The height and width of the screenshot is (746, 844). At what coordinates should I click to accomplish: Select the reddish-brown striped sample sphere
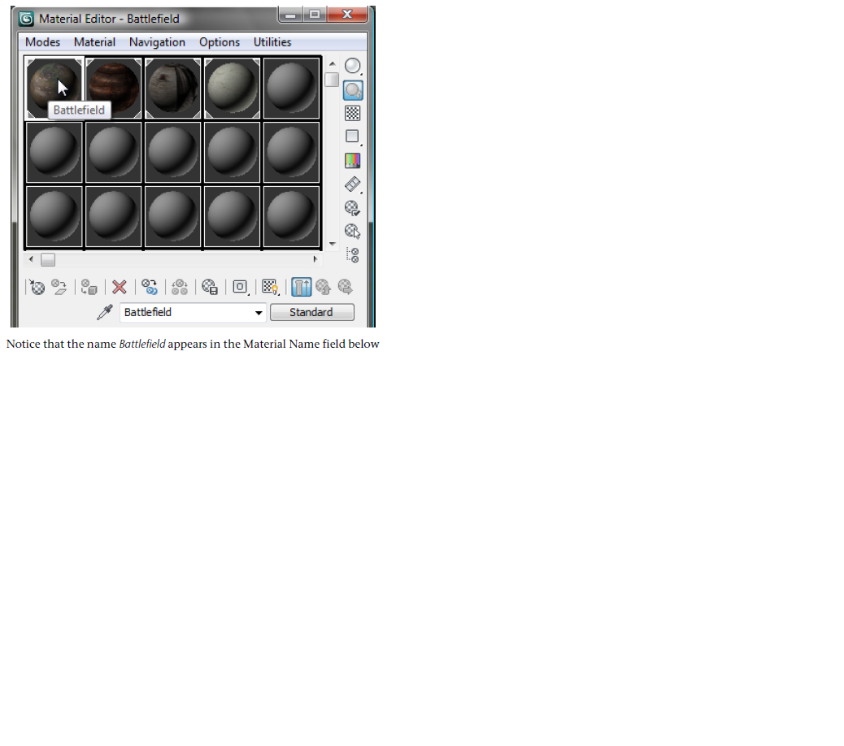(114, 89)
